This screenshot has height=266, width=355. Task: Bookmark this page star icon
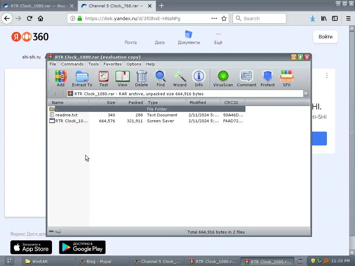pos(224,19)
